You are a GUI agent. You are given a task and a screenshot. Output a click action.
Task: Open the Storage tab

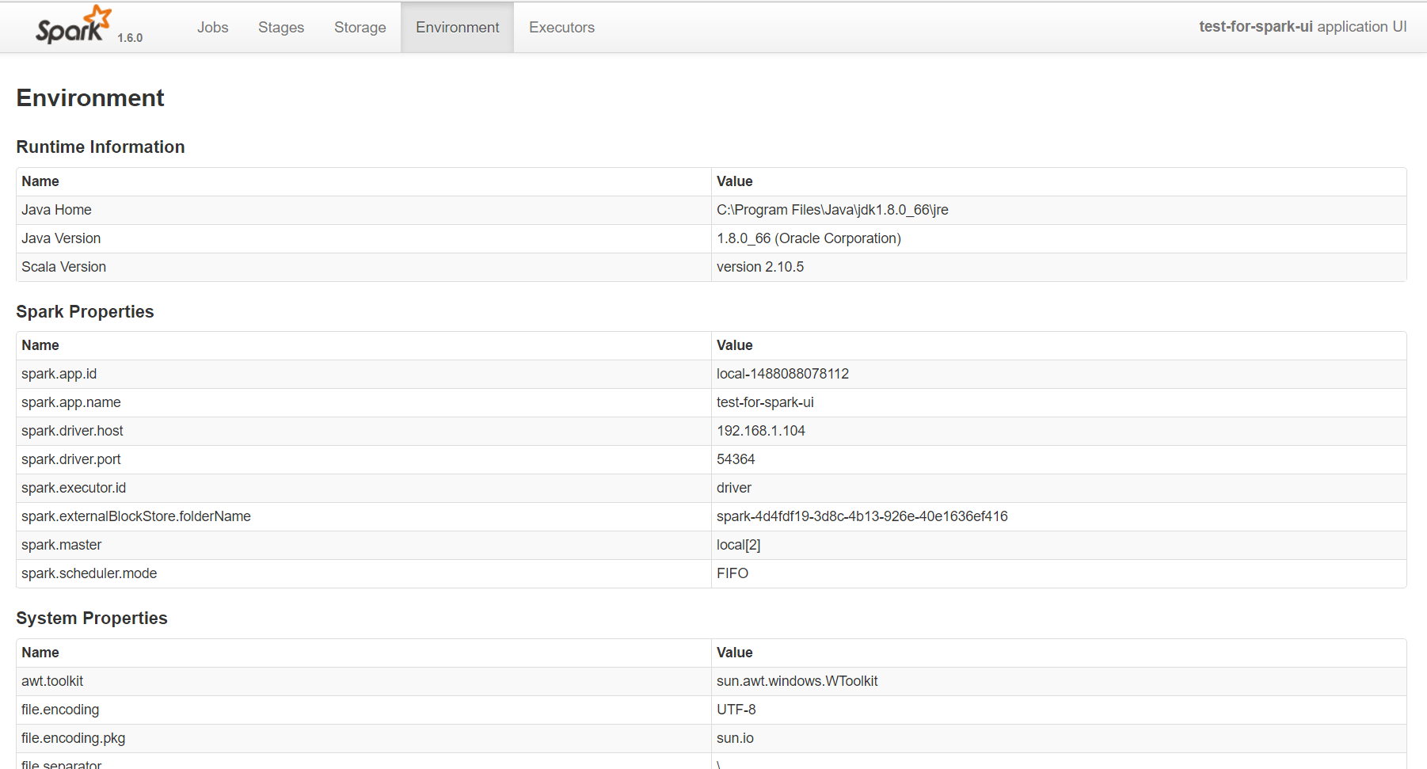click(360, 28)
